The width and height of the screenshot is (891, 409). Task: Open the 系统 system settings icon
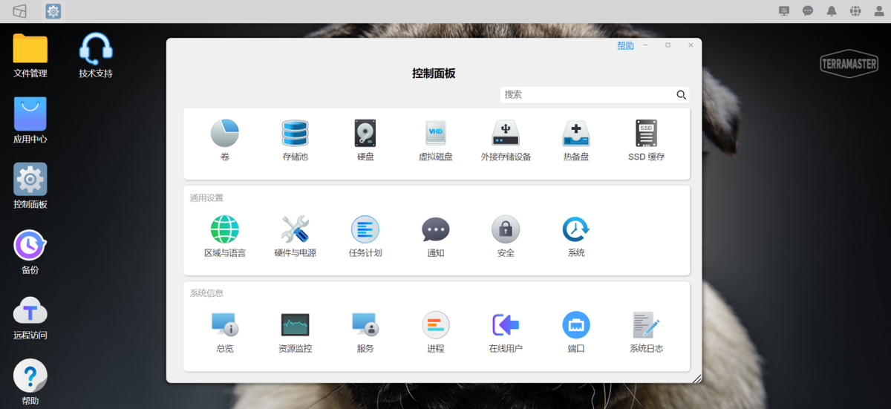pyautogui.click(x=576, y=229)
